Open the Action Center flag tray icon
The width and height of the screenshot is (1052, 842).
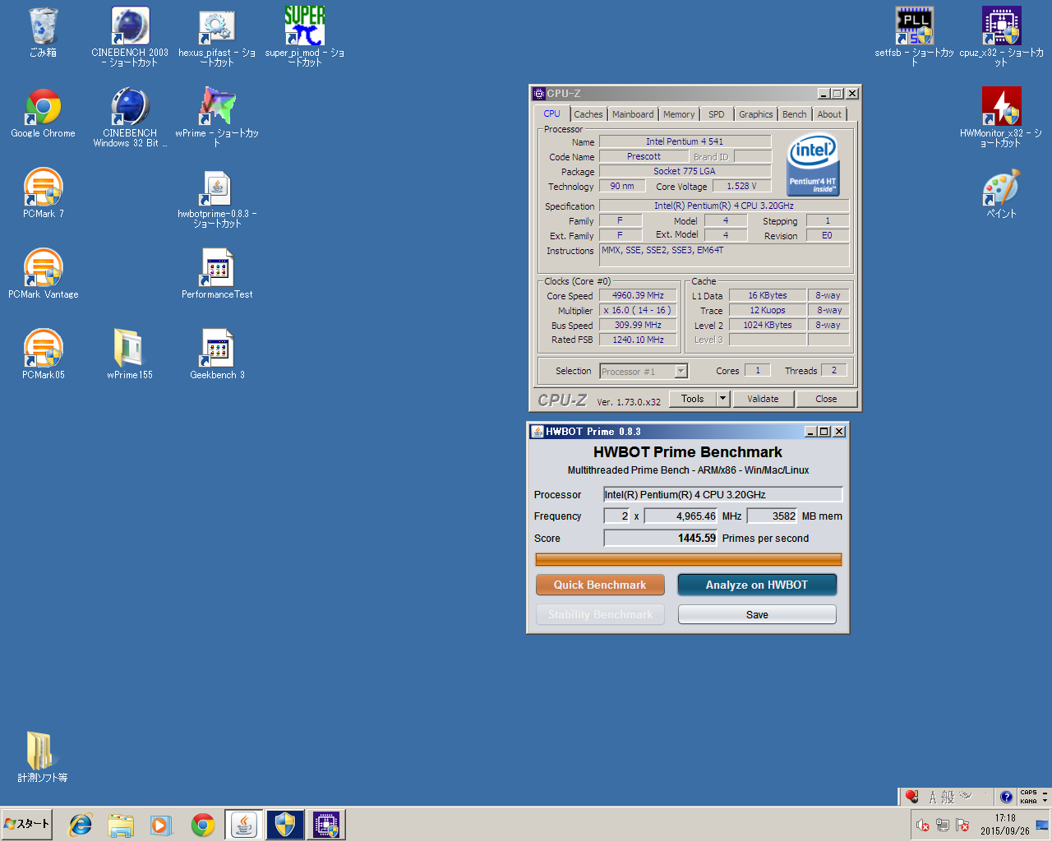pos(962,826)
